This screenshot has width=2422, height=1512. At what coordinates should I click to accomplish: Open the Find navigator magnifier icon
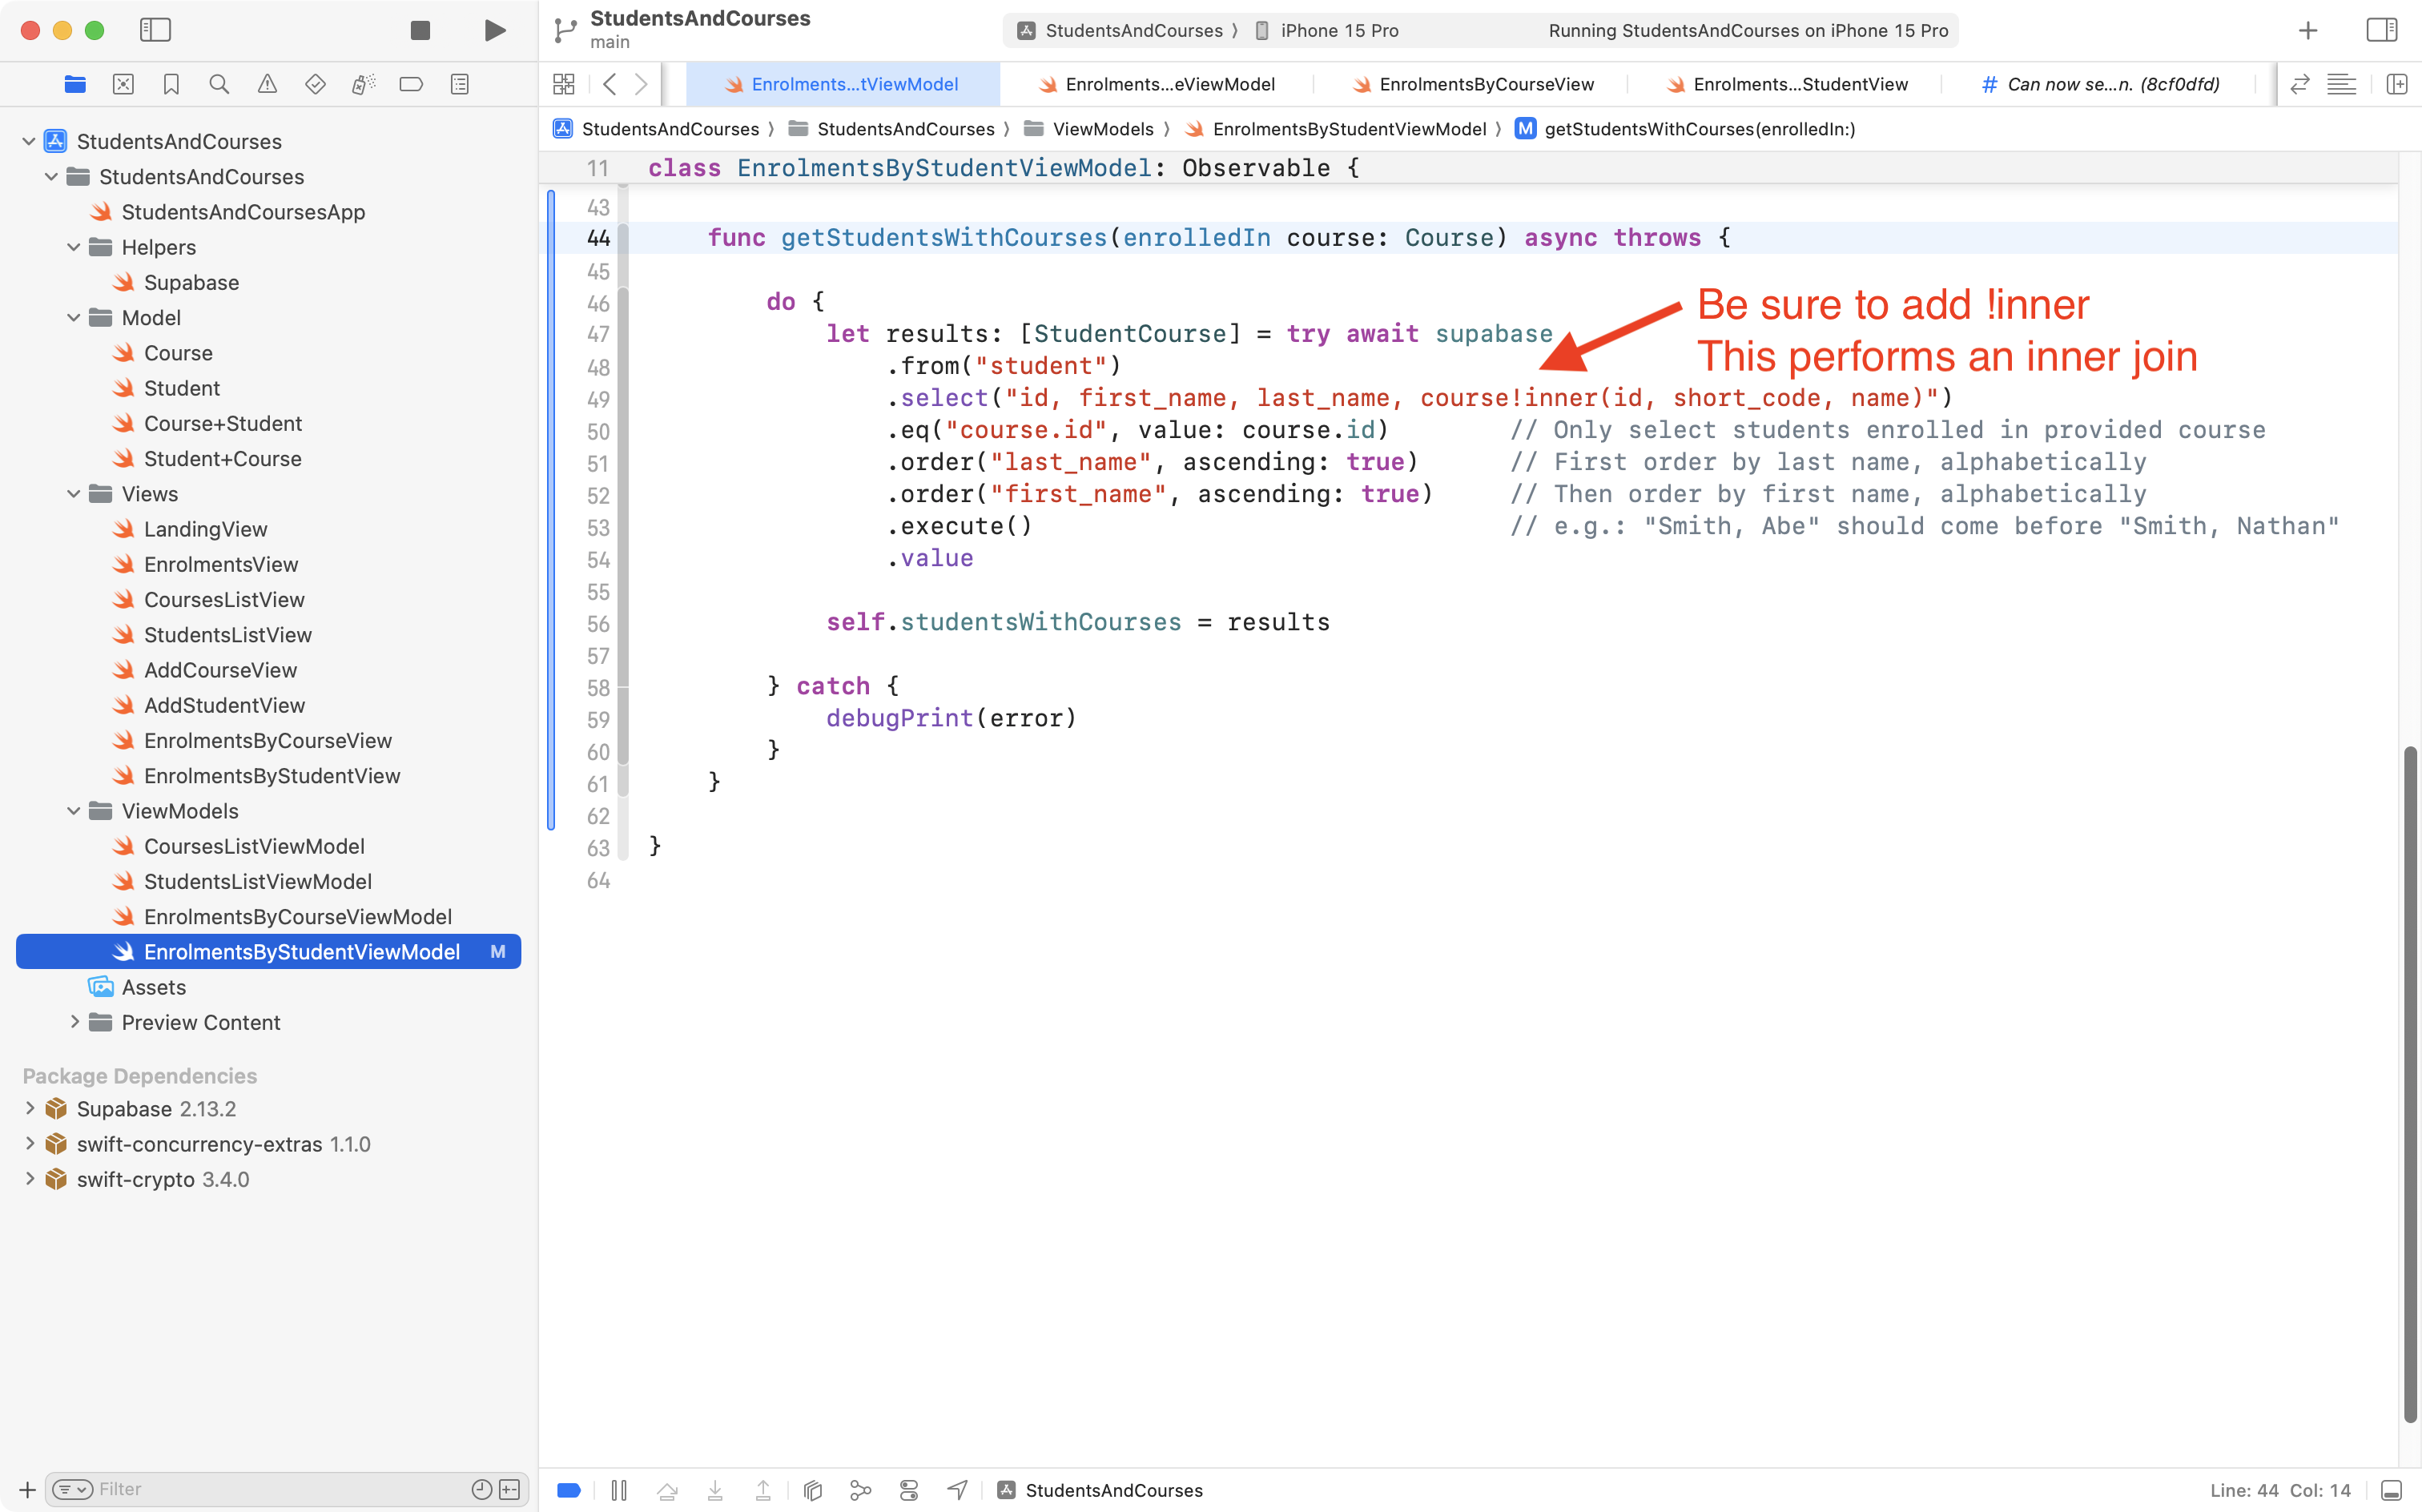click(219, 84)
